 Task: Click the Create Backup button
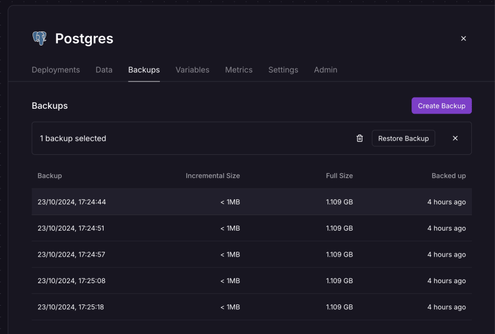click(x=442, y=106)
